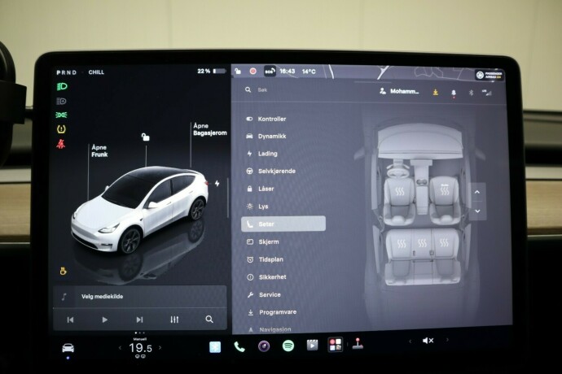562x374 pixels.
Task: Open media search magnifier
Action: [x=209, y=320]
